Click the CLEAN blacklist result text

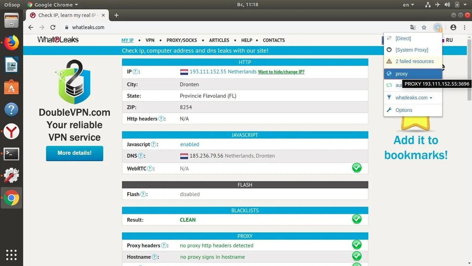tap(188, 220)
